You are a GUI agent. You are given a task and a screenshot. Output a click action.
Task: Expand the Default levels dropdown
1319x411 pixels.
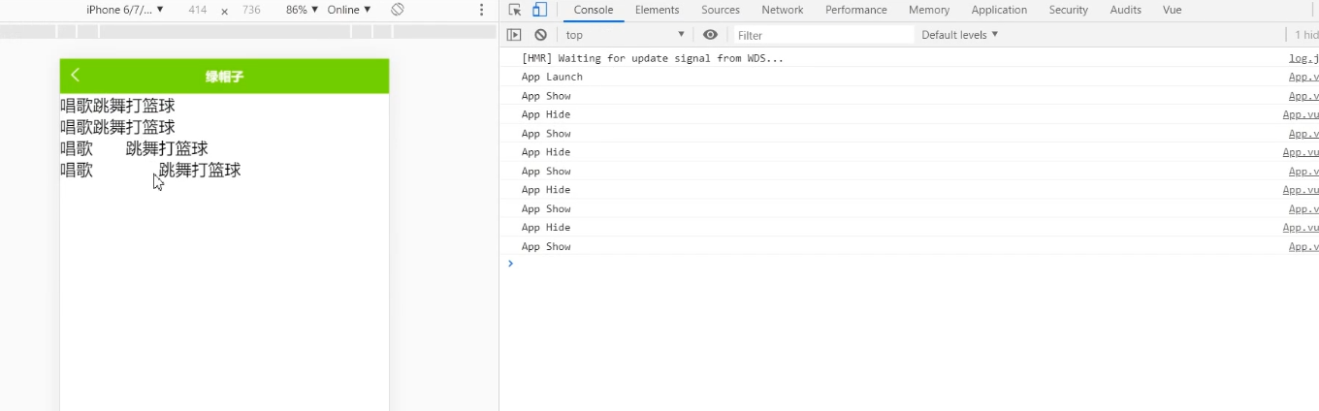960,35
